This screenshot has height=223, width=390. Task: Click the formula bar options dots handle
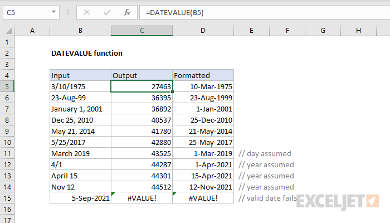click(69, 12)
